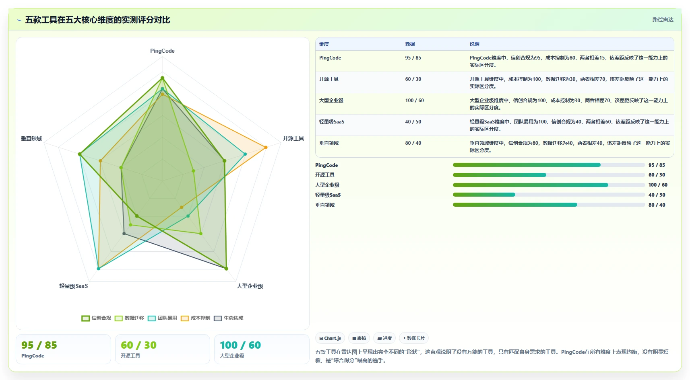
Task: Hide the 成本控制 legend series
Action: 195,318
